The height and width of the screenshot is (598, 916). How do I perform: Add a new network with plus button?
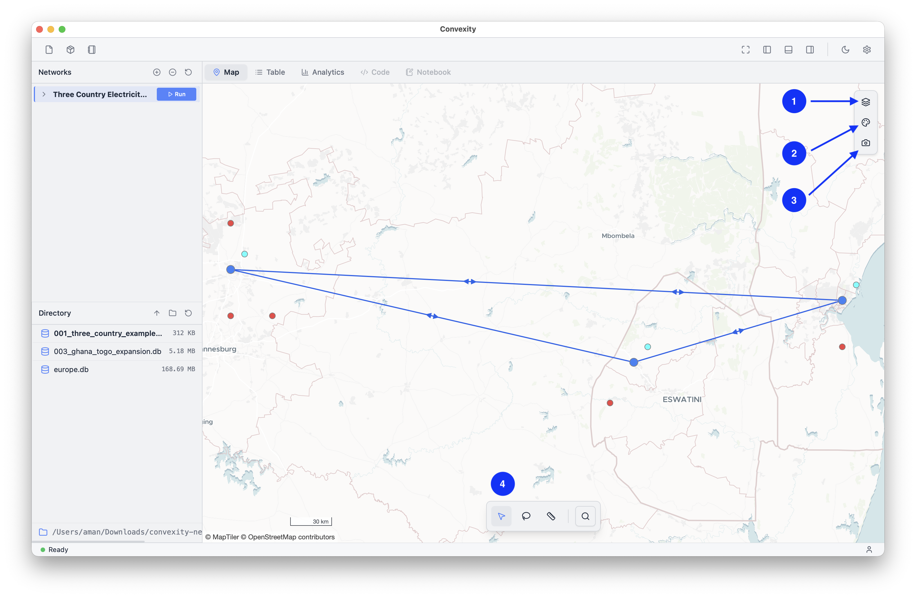tap(157, 72)
